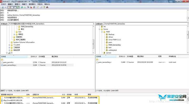The height and width of the screenshot is (104, 189).
Task: Toggle the local directory tree display
Action: point(12,7)
